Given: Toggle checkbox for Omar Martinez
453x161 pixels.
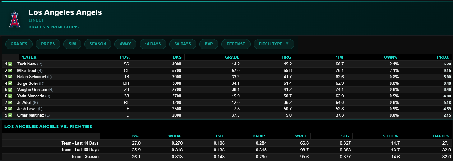Looking at the screenshot, I should [x=10, y=115].
